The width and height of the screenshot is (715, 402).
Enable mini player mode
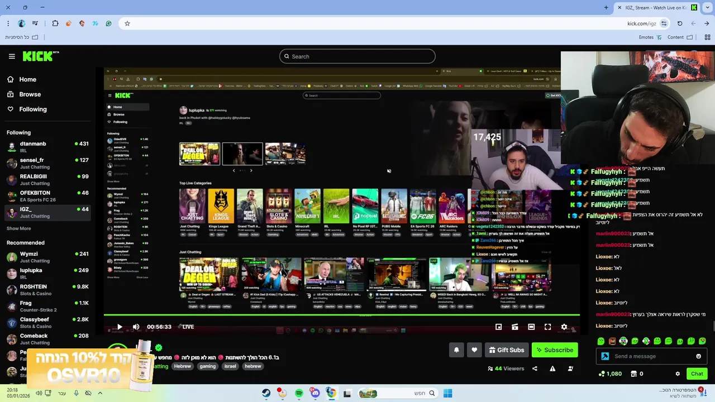pos(499,327)
